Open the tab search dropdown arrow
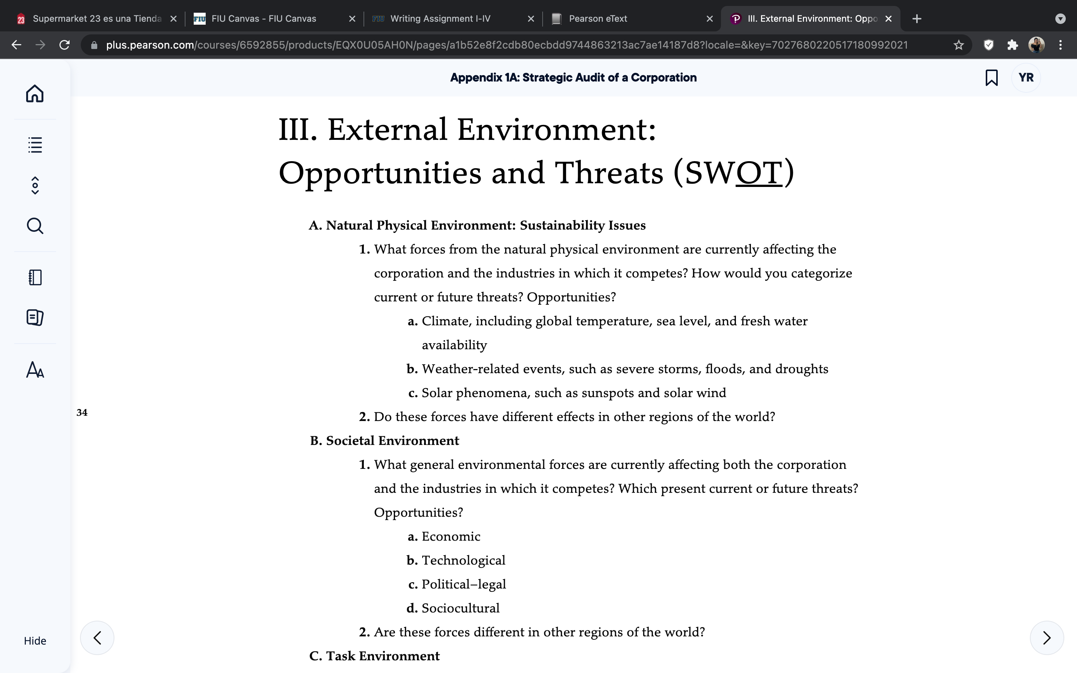The height and width of the screenshot is (673, 1077). tap(1061, 19)
